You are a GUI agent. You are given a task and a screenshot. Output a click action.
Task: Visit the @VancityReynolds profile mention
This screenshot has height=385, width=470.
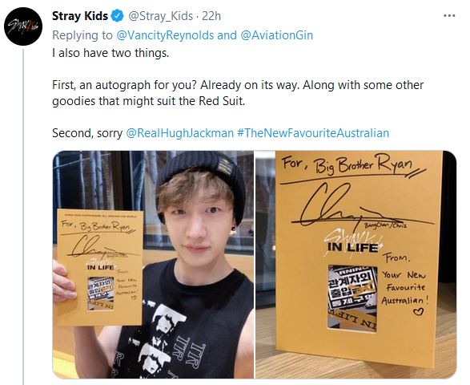(x=165, y=35)
